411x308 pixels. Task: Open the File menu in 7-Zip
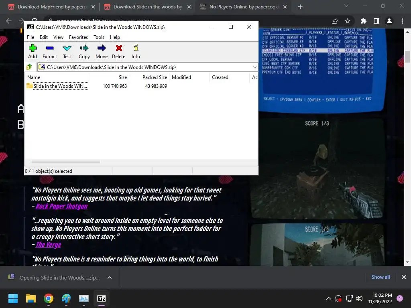[x=31, y=37]
